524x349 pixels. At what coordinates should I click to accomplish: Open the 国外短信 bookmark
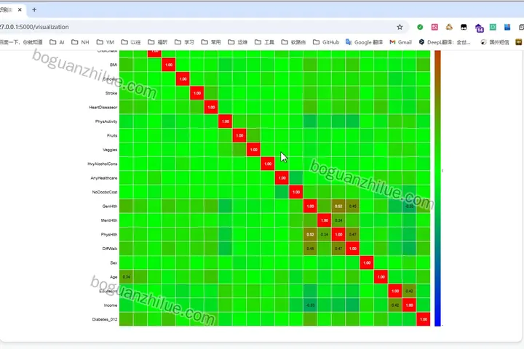[495, 42]
